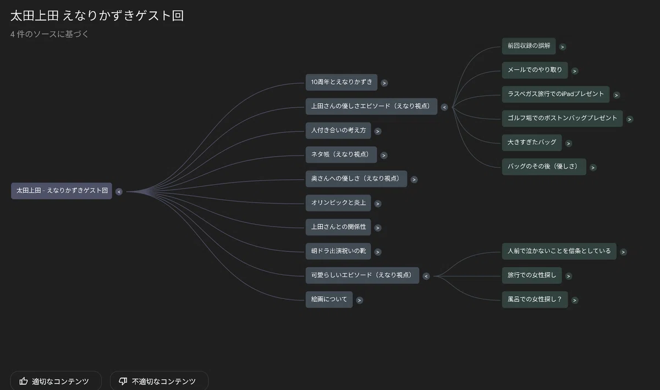Select the root node 太田上田 - えなりかずきゲスト回
The image size is (660, 390).
pos(62,191)
